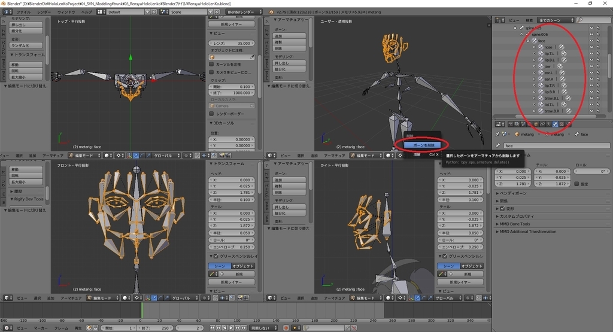
Task: Click the Bone Constraints checker tab icon
Action: 562,124
